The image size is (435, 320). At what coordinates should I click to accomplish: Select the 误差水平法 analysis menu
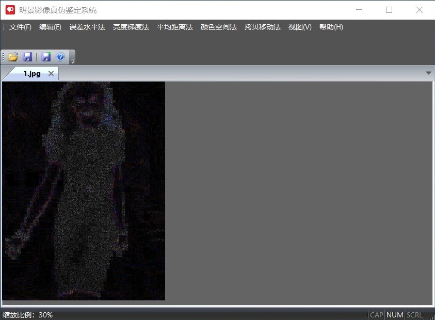pyautogui.click(x=87, y=27)
